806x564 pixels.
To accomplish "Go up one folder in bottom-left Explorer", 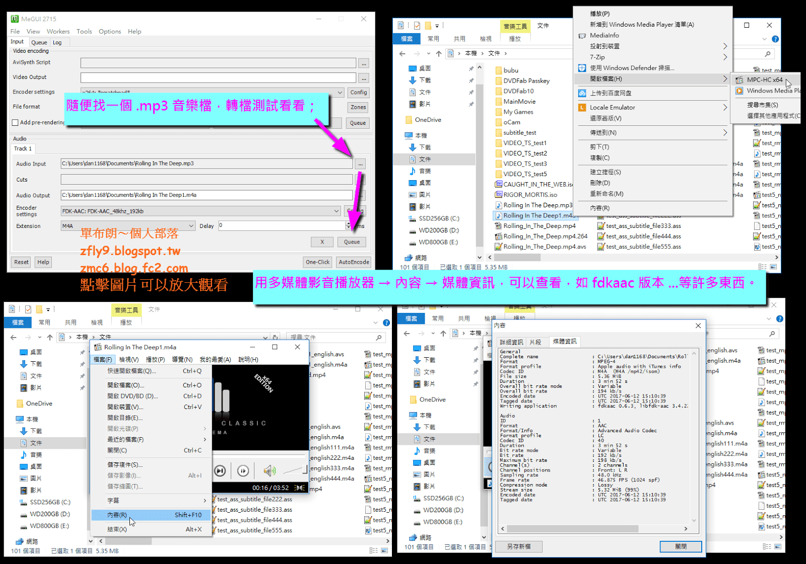I will pyautogui.click(x=49, y=337).
